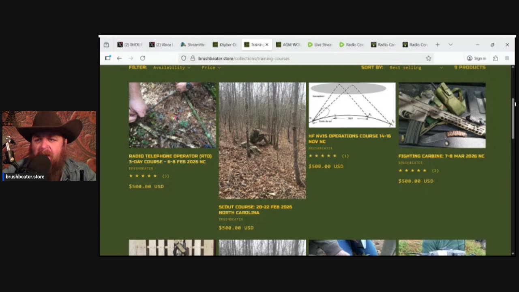This screenshot has height=292, width=519.
Task: Open the extensions icon in toolbar
Action: (x=495, y=58)
